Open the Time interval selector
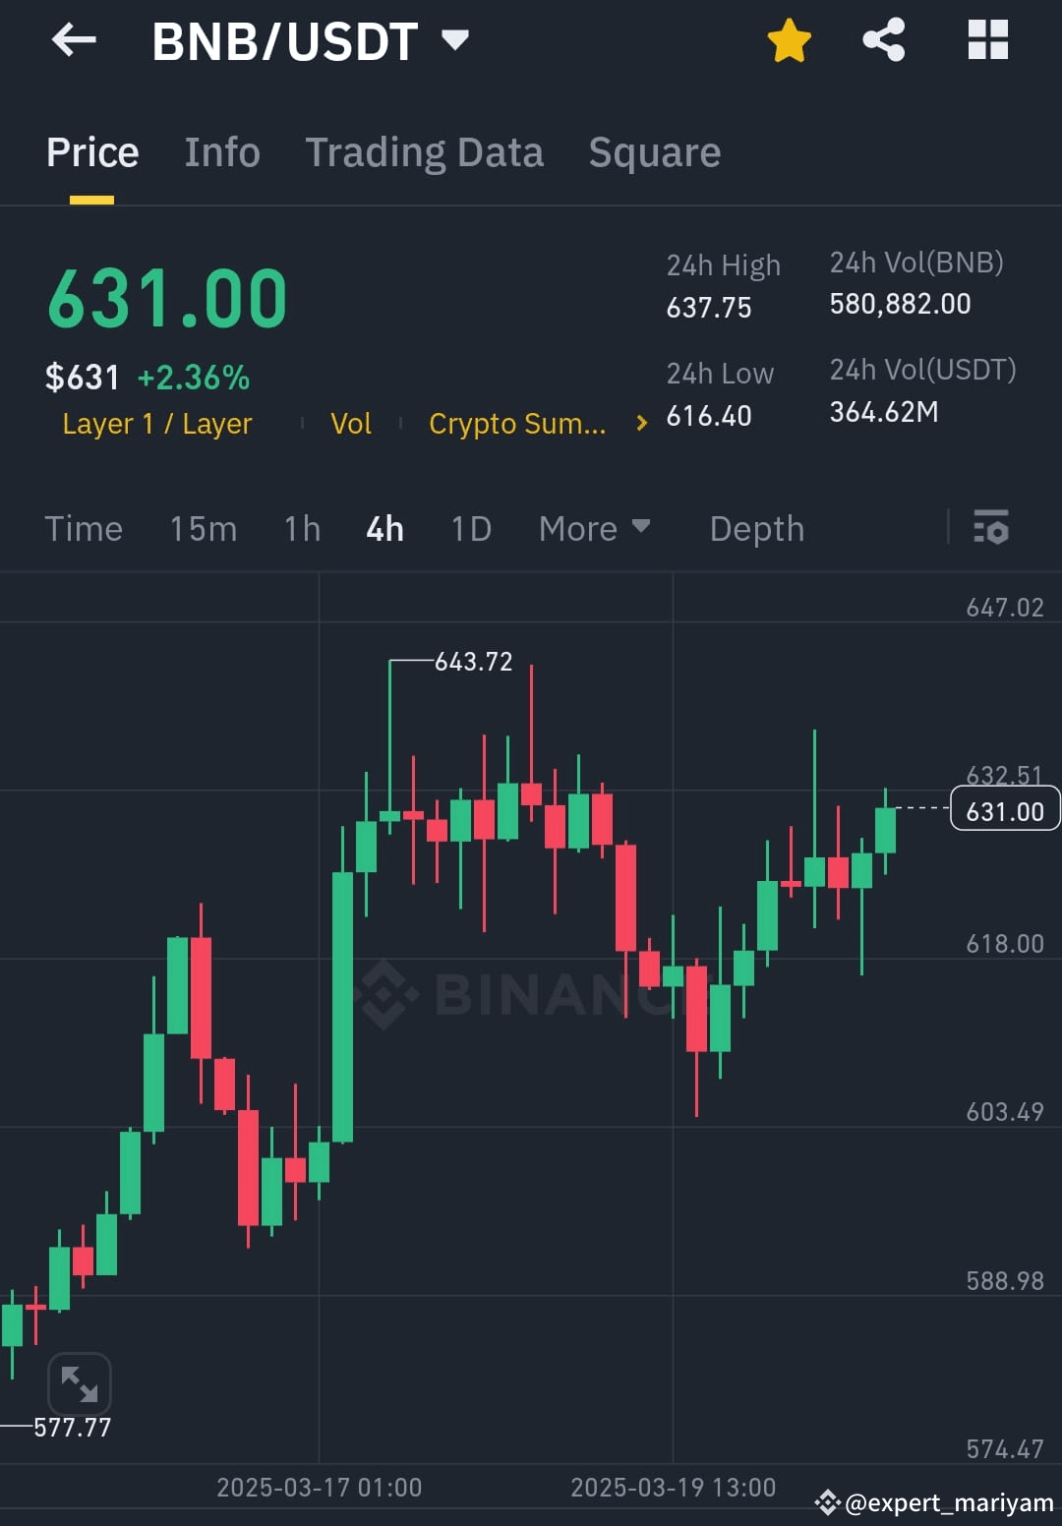This screenshot has height=1526, width=1062. pos(84,528)
